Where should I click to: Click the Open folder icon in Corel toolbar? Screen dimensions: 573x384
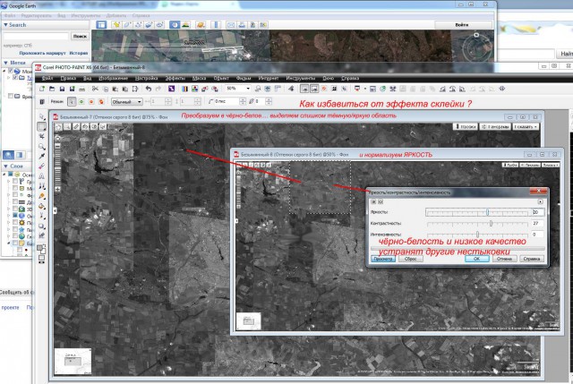point(52,89)
